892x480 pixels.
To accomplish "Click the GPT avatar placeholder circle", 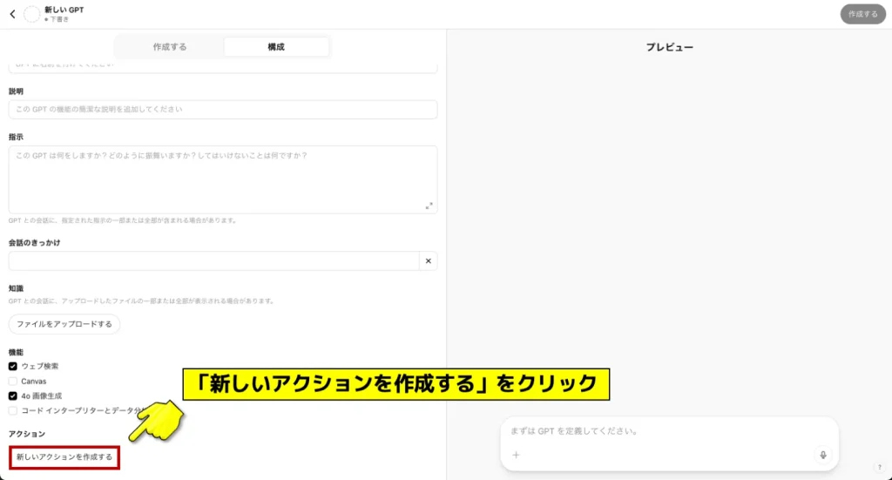I will click(32, 14).
